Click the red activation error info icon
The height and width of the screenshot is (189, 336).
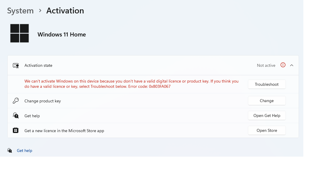click(283, 65)
